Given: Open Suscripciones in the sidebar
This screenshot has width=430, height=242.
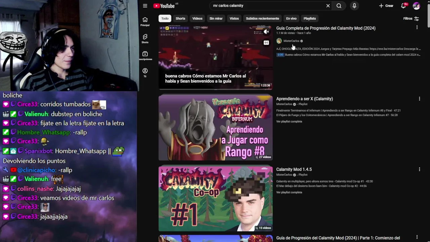Looking at the screenshot, I should (145, 56).
